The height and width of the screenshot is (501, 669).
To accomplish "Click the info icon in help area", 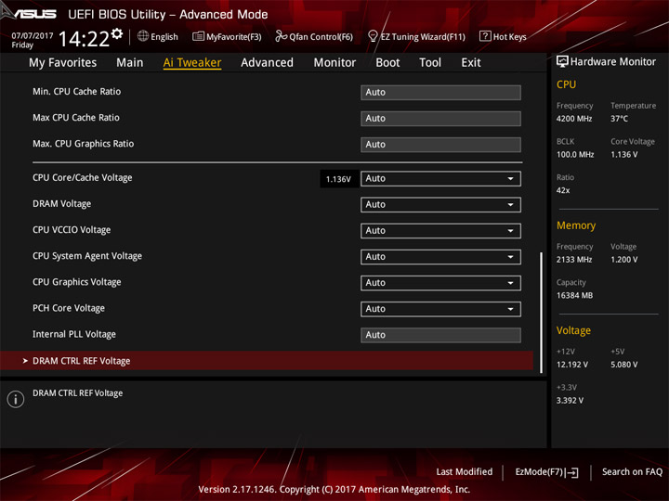I will click(16, 399).
